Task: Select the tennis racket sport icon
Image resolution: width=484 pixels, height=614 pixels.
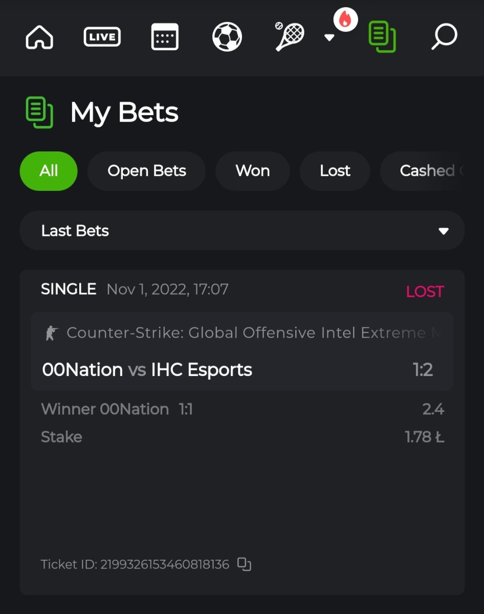Action: point(290,37)
